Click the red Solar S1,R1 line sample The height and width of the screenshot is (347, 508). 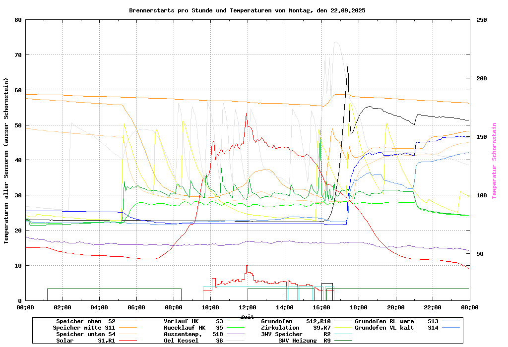130,341
